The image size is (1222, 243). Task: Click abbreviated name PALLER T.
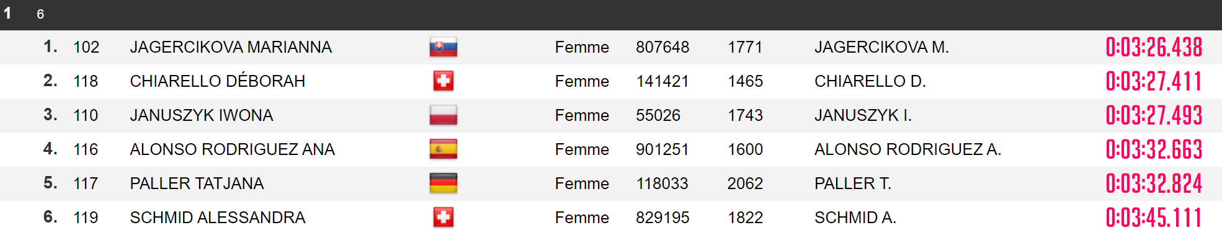[852, 183]
